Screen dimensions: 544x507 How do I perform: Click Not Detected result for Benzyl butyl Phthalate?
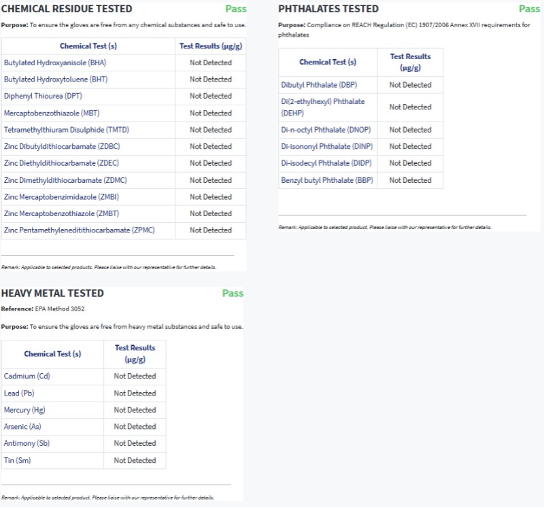410,180
